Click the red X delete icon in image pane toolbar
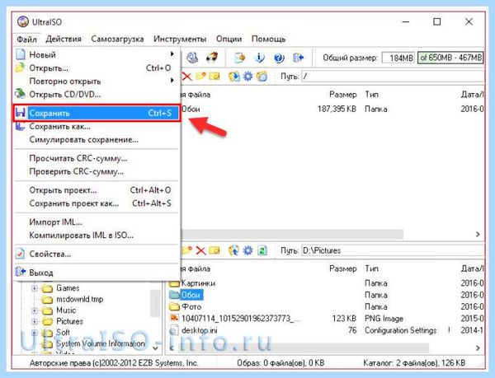Viewport: 495px width, 378px height. click(186, 77)
